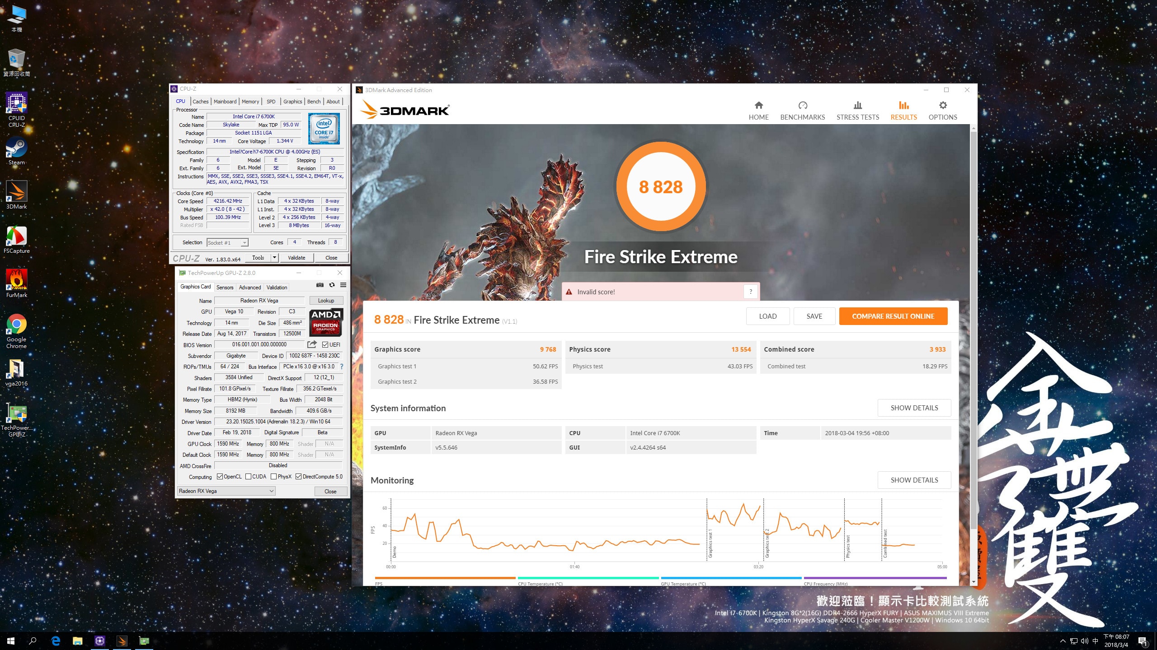Image resolution: width=1157 pixels, height=650 pixels.
Task: Click the Physics test marker on monitoring chart
Action: point(848,546)
